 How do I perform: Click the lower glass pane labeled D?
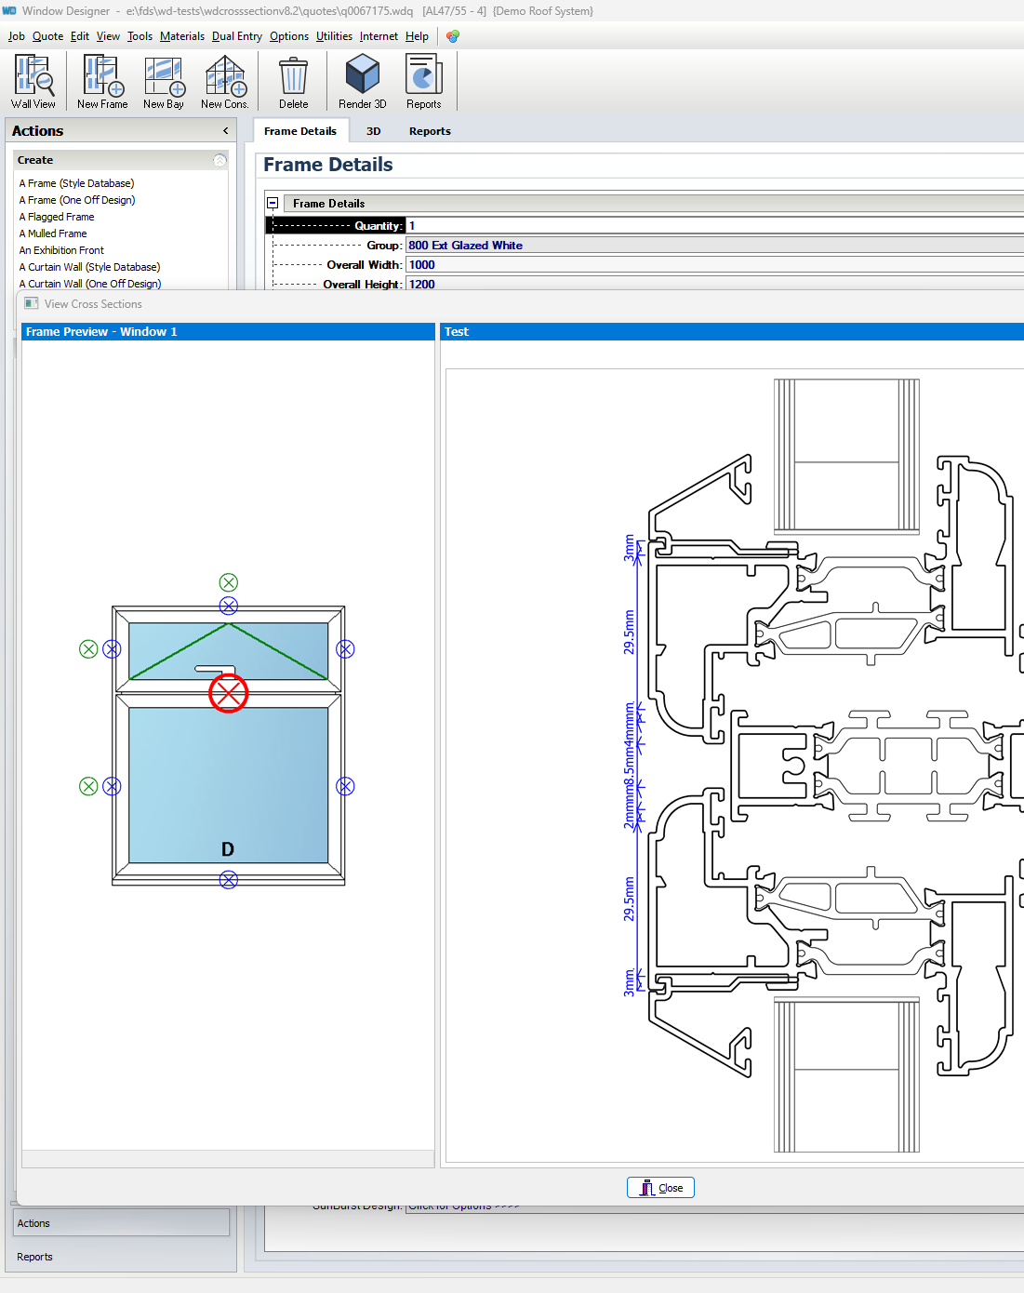228,785
